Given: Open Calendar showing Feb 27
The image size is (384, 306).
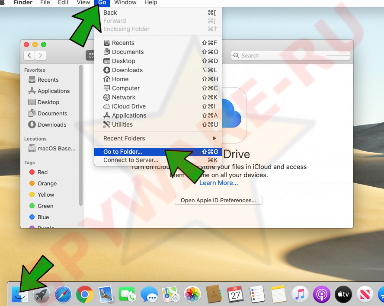Looking at the screenshot, I should (235, 294).
